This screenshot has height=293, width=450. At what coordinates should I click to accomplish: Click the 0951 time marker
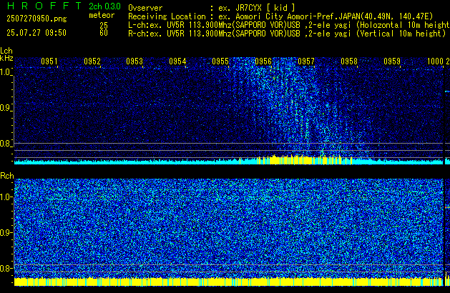pos(49,61)
